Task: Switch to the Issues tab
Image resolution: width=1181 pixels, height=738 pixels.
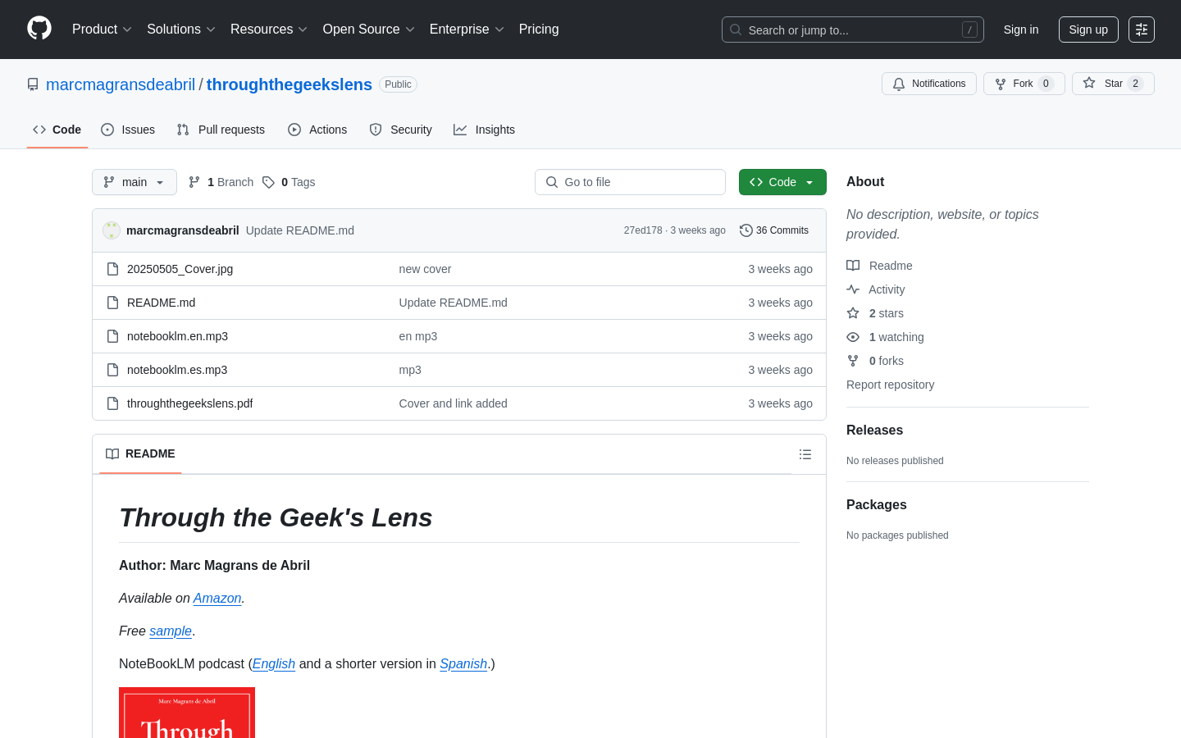Action: coord(128,130)
